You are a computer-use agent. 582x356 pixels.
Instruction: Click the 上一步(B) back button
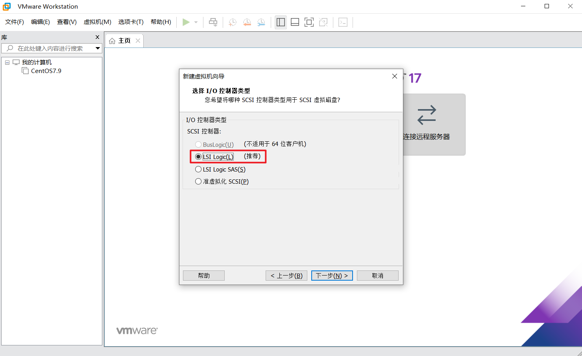(286, 276)
